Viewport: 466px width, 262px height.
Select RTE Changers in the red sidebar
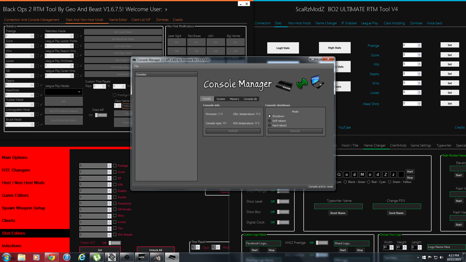[x=16, y=170]
